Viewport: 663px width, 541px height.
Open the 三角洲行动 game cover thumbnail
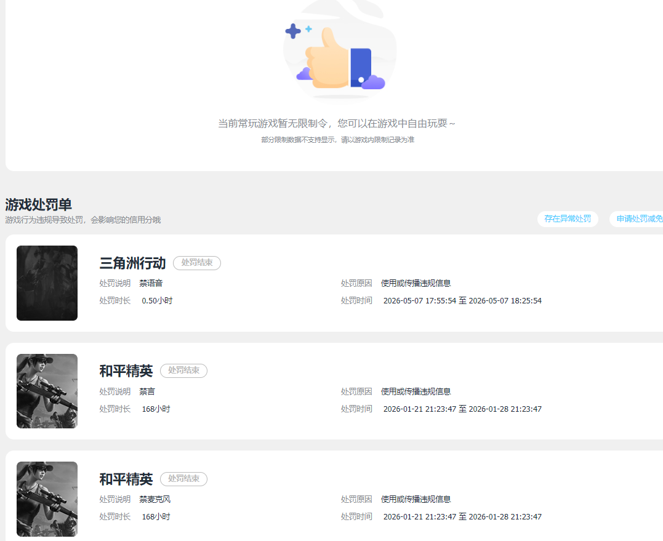click(x=47, y=283)
